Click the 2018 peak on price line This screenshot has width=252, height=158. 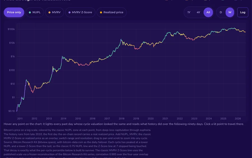(x=121, y=39)
